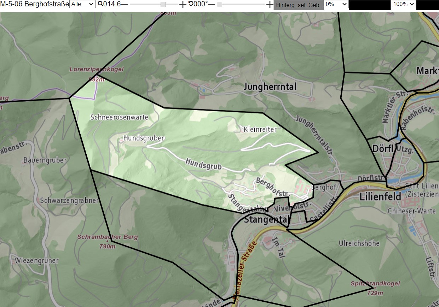The width and height of the screenshot is (439, 307).
Task: Click the Lilienfeld town label
Action: click(380, 197)
